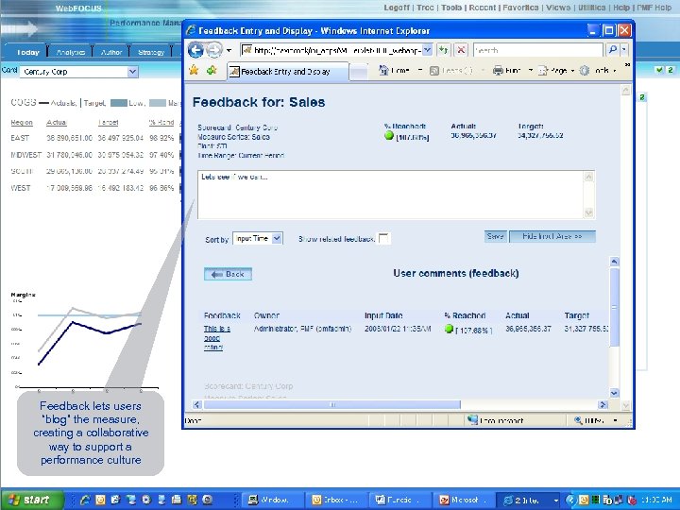
Task: Select the Feedback Entry and Display tab
Action: 287,72
